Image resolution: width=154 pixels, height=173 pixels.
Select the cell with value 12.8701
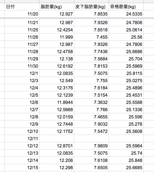[57, 146]
